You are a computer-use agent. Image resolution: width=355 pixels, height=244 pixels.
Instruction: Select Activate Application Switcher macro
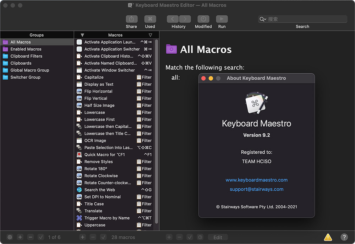click(114, 49)
